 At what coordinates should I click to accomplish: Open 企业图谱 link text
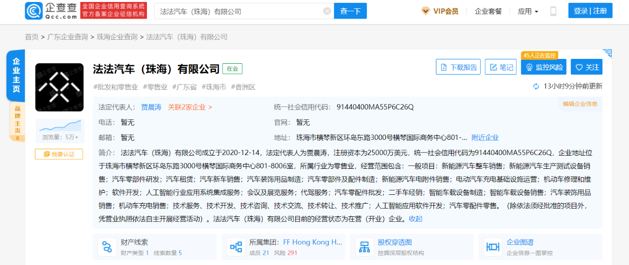520,242
